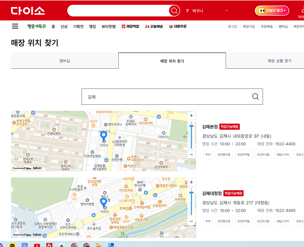Screen dimensions: 304x247
Task: Open FileZilla from the taskbar
Action: (49, 245)
